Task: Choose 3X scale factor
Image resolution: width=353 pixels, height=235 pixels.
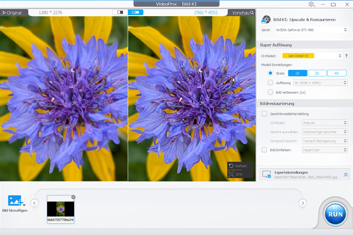Action: point(317,73)
